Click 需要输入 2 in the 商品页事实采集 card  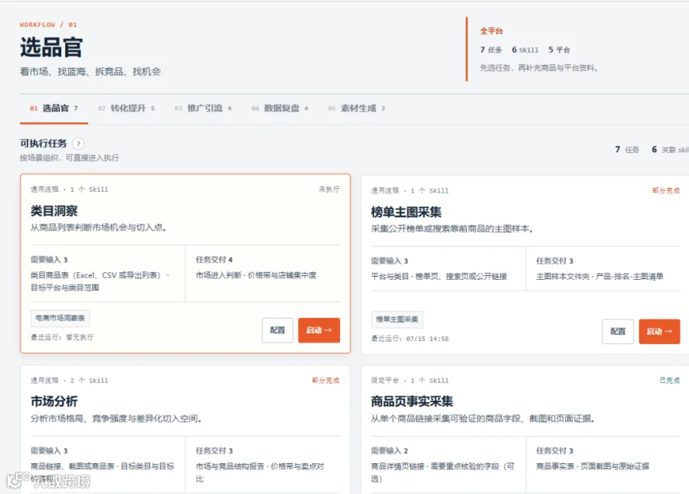pyautogui.click(x=390, y=450)
